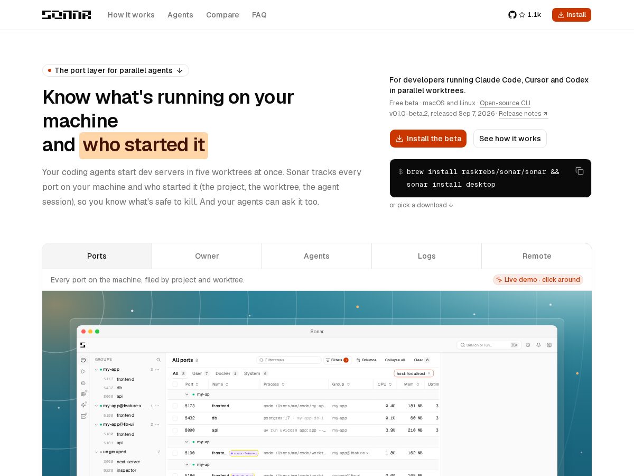Click Collapse all in the demo
Image resolution: width=634 pixels, height=476 pixels.
click(x=395, y=360)
